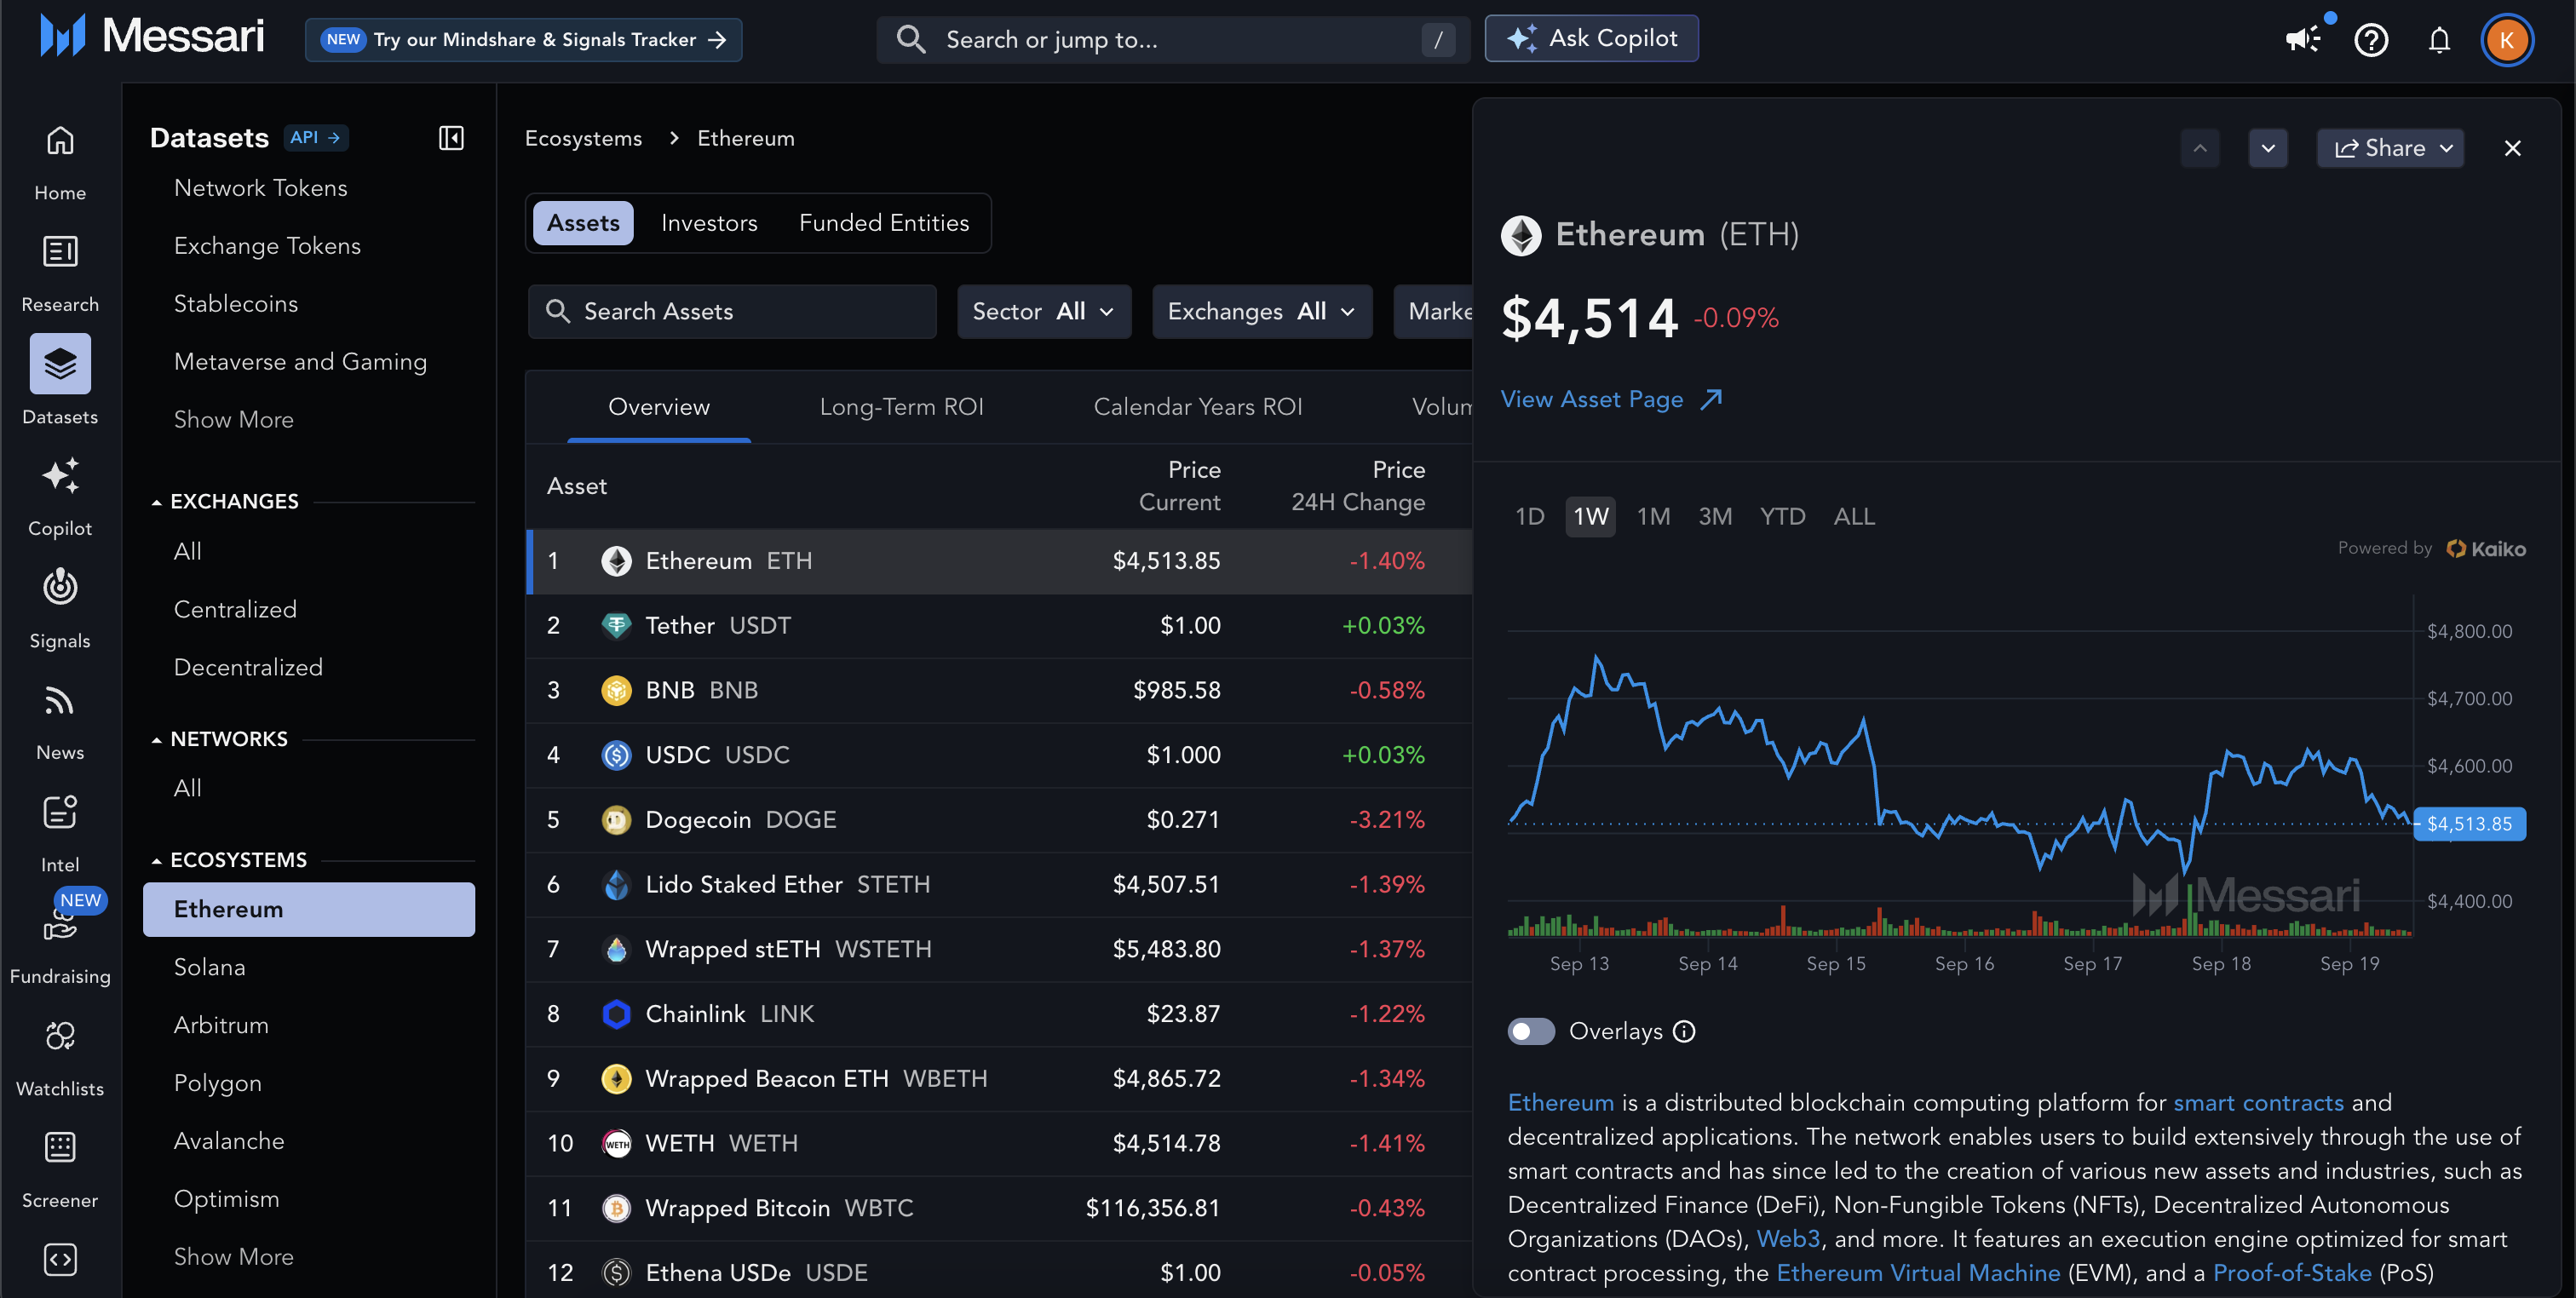Go to previous asset with up chevron
This screenshot has height=1298, width=2576.
tap(2199, 148)
